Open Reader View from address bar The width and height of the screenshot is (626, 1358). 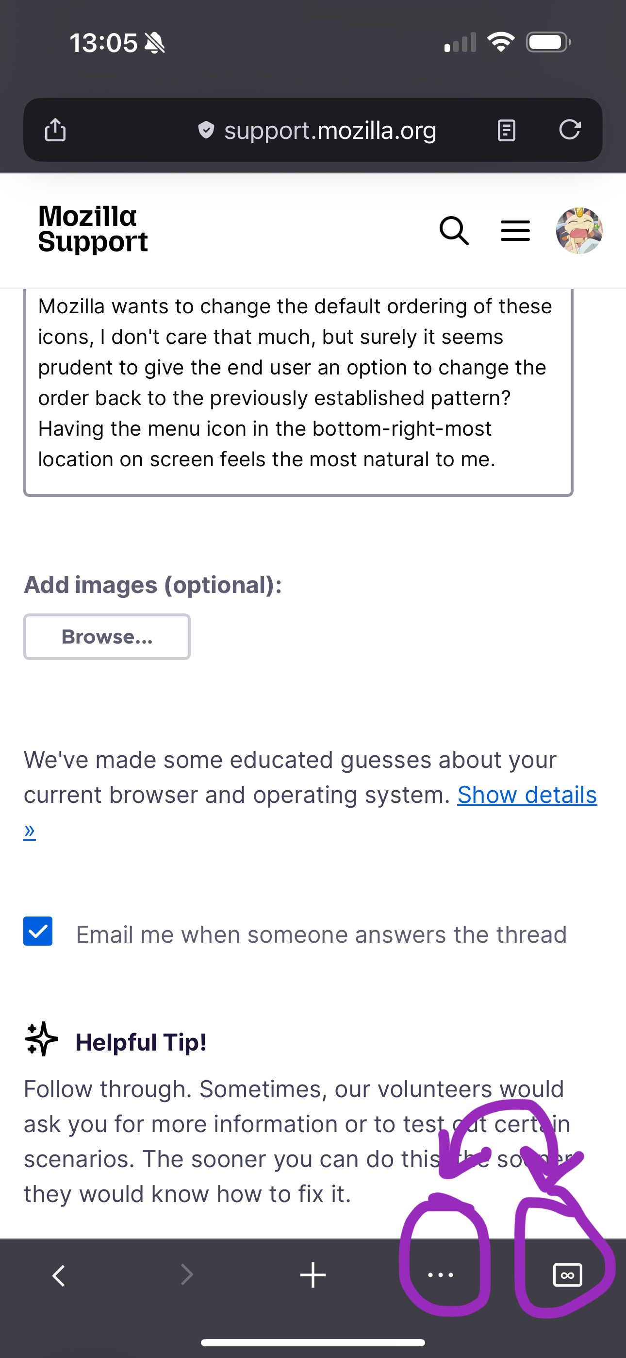(507, 130)
